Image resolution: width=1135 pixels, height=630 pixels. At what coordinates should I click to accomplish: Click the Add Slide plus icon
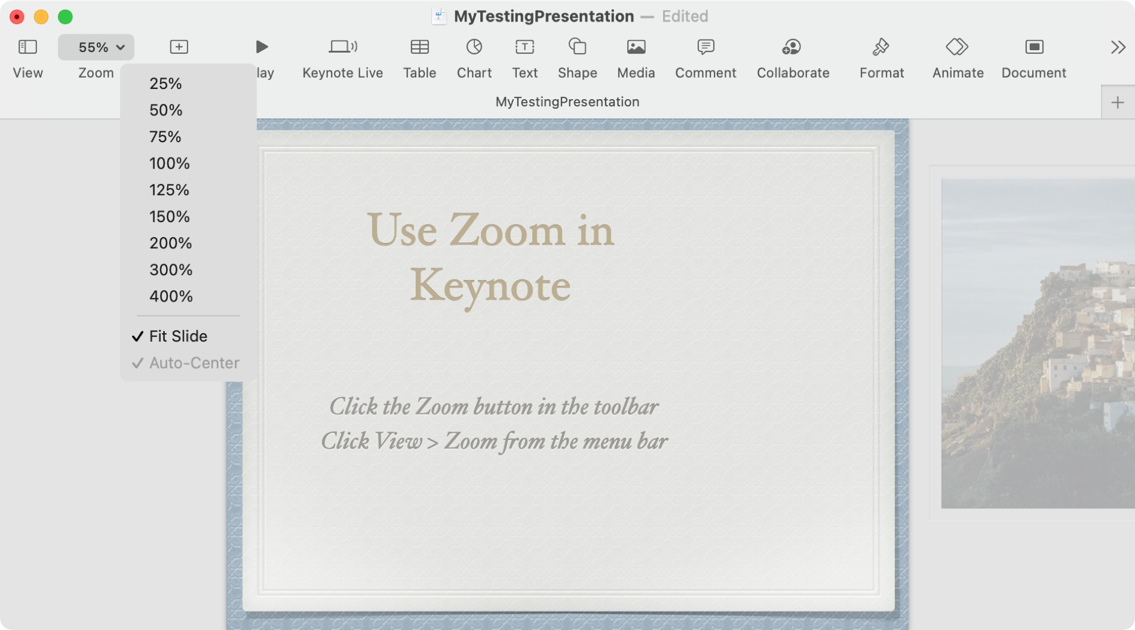[x=179, y=47]
